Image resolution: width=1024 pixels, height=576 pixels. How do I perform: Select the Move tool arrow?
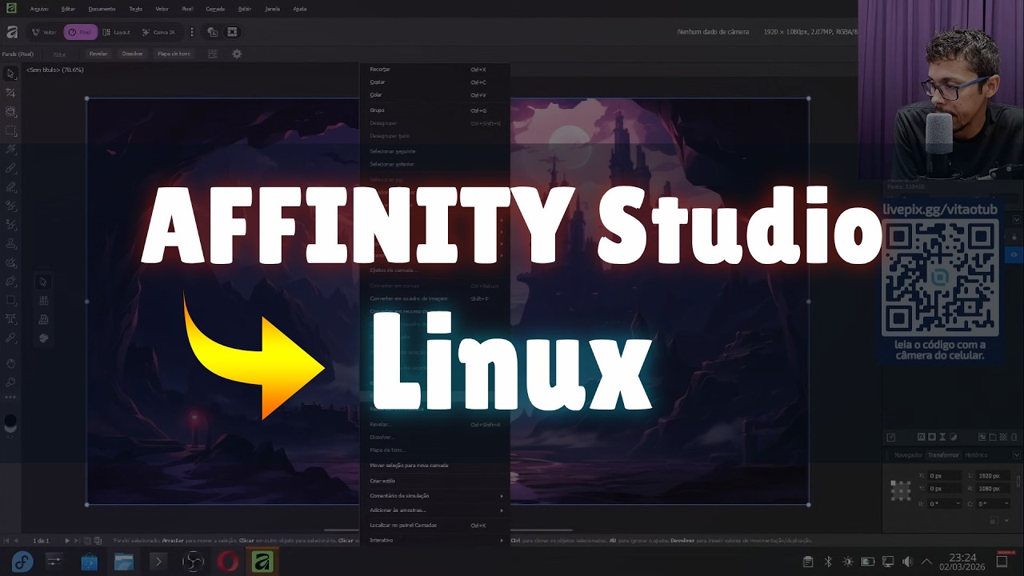click(x=10, y=74)
